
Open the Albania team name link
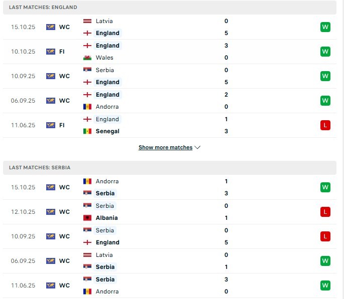106,218
